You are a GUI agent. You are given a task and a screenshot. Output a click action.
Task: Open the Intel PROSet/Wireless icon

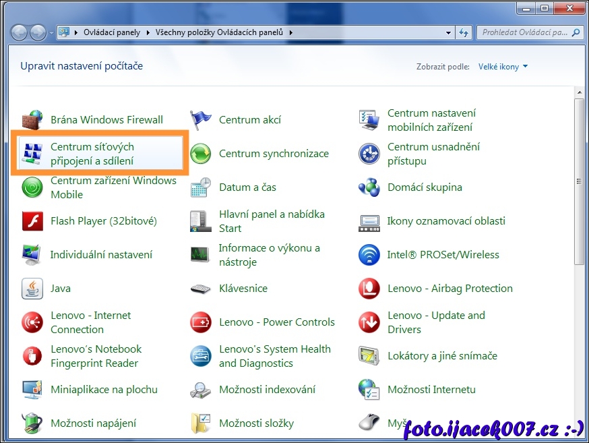(x=369, y=255)
